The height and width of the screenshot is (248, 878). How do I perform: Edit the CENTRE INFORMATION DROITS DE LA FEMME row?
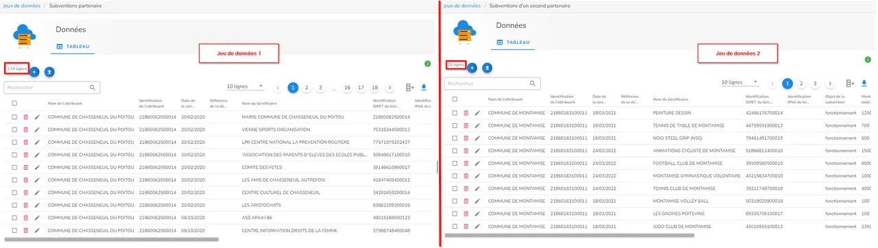pos(38,230)
